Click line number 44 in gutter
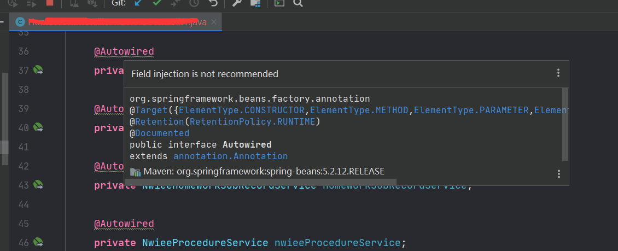Viewport: 618px width, 251px height. (24, 204)
